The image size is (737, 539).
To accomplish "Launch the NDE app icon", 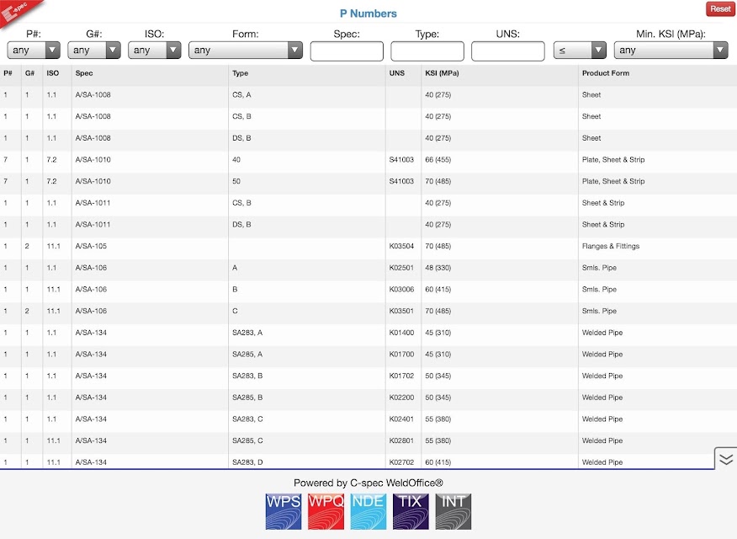I will coord(368,512).
